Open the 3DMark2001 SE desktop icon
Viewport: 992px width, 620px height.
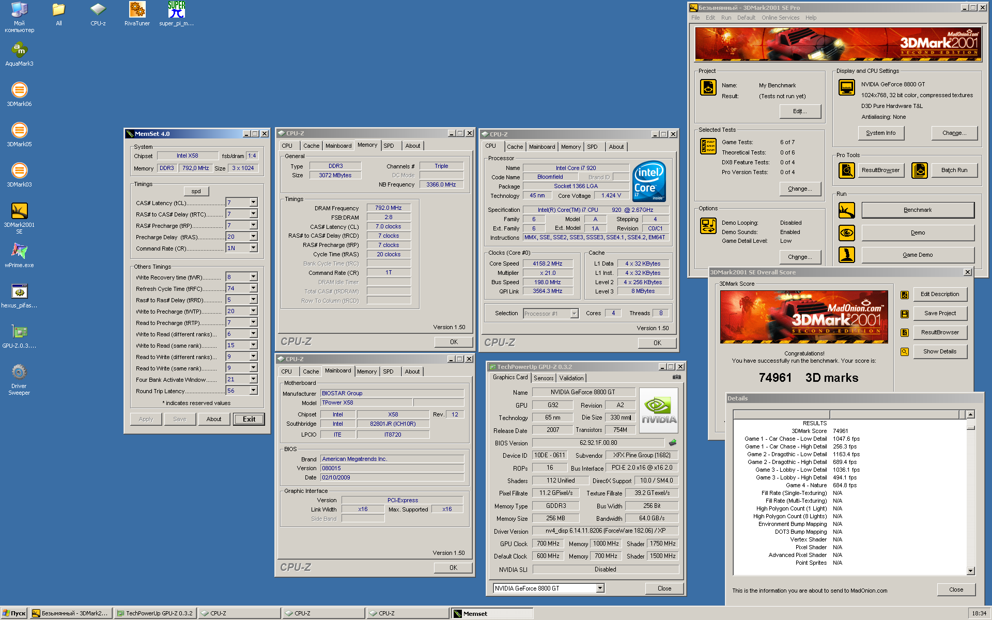click(19, 218)
